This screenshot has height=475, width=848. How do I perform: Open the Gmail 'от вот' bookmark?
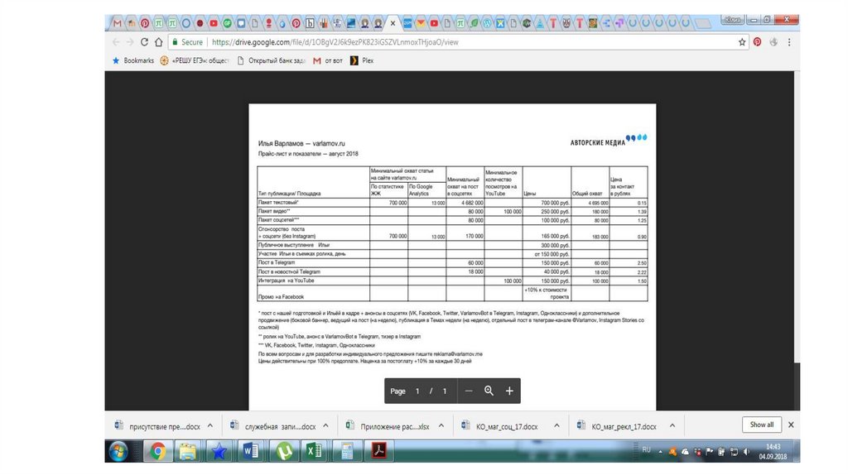pyautogui.click(x=328, y=60)
